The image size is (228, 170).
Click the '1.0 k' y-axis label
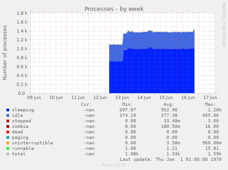(x=22, y=49)
